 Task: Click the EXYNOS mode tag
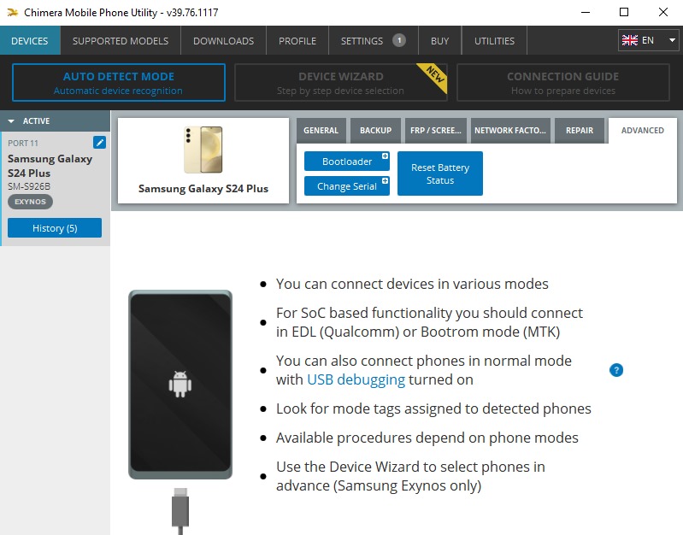click(30, 202)
